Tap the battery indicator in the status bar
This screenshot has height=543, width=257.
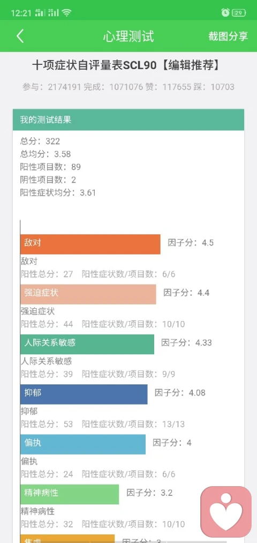(239, 13)
